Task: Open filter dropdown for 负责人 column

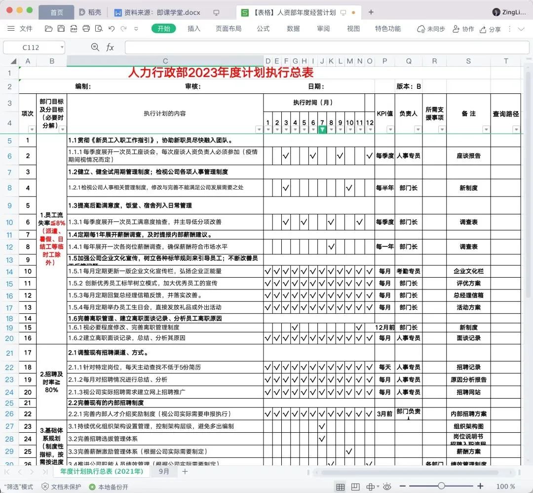Action: click(418, 129)
